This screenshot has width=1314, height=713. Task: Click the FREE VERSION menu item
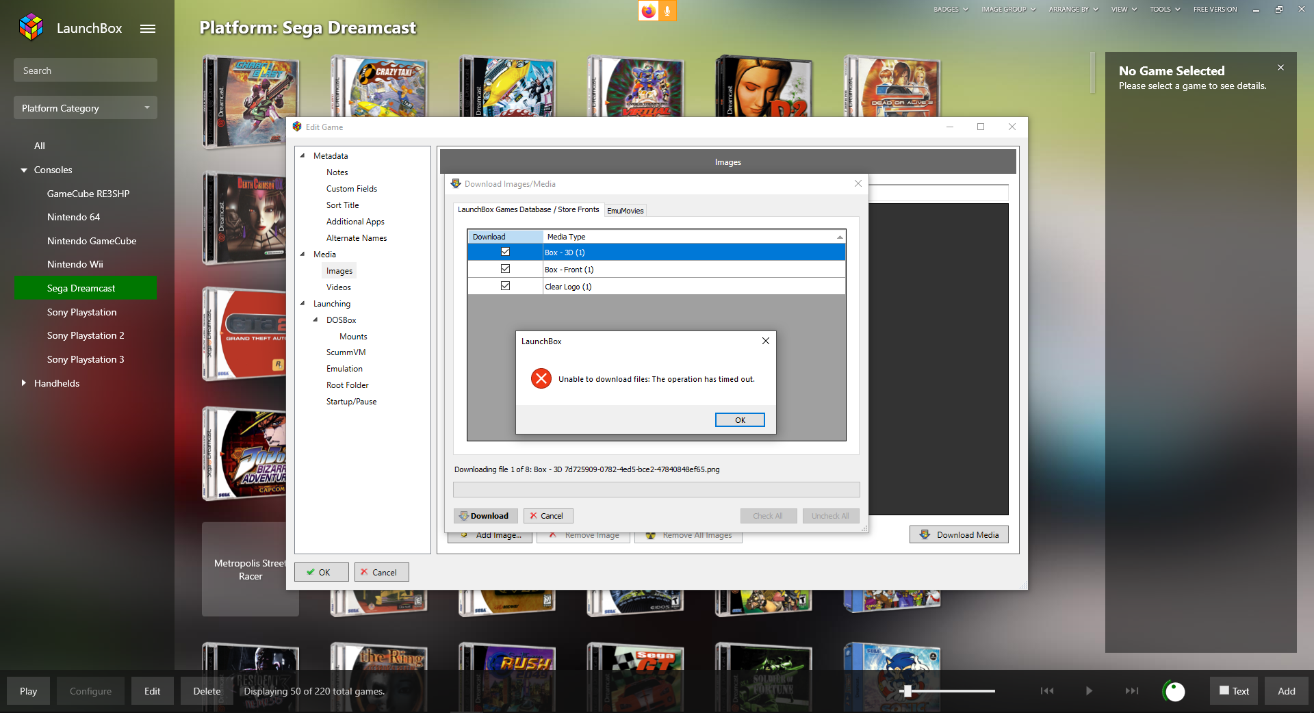[x=1215, y=10]
